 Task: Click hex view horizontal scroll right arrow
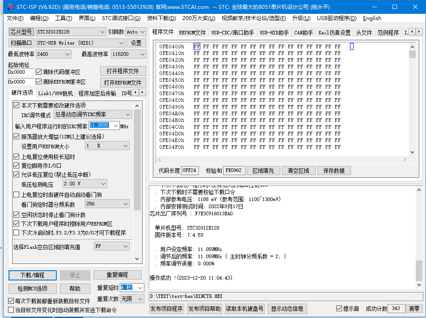point(405,160)
